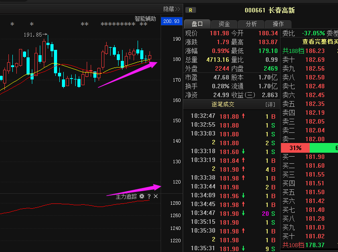Select the 卖三 price 182.05
Screen dimensions: 338x252
point(315,121)
